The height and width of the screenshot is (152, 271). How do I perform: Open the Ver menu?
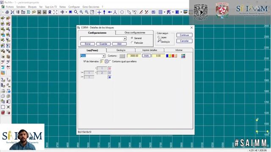click(41, 7)
